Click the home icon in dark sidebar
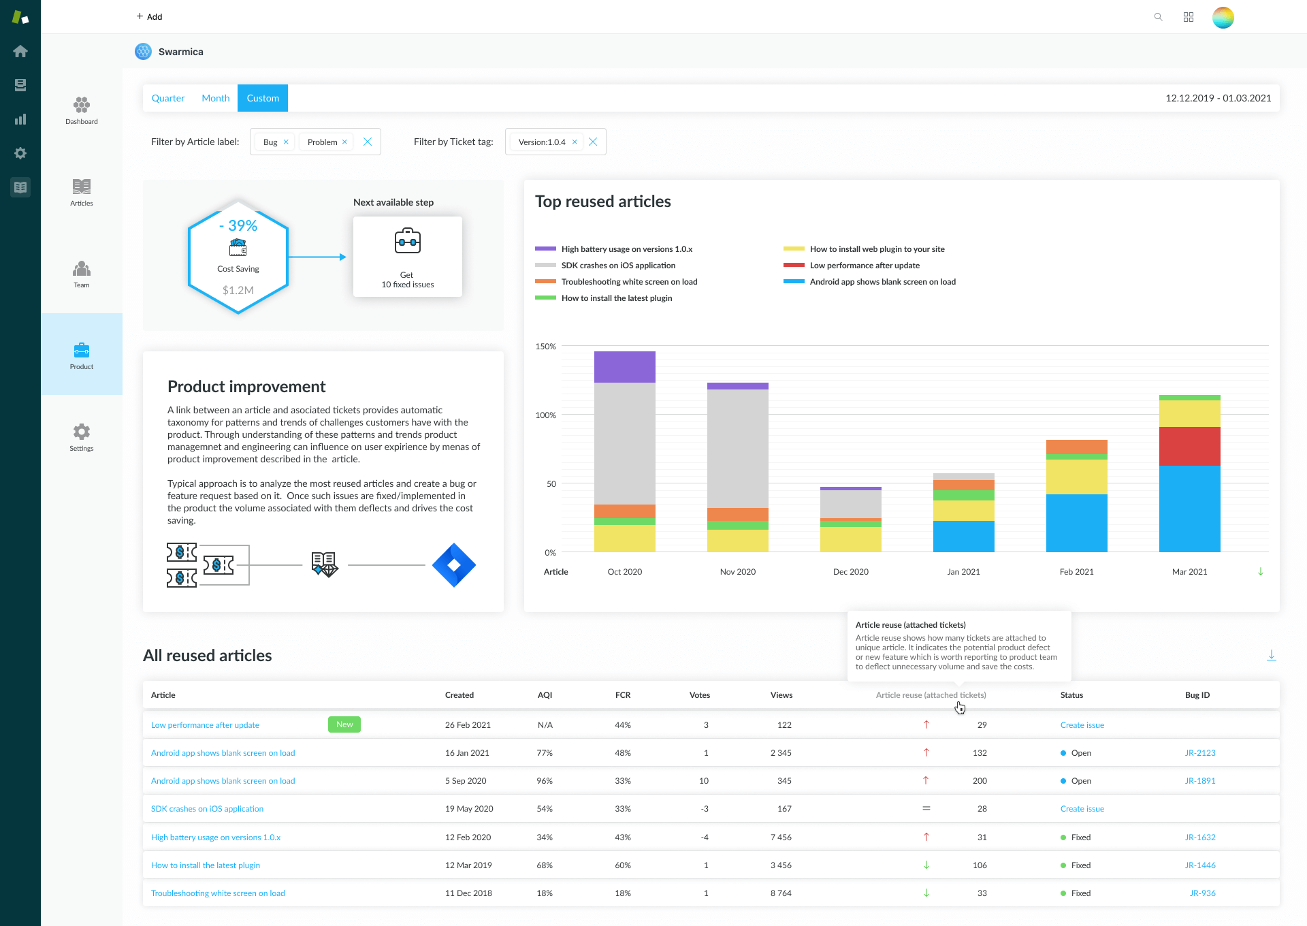This screenshot has width=1307, height=926. click(20, 51)
